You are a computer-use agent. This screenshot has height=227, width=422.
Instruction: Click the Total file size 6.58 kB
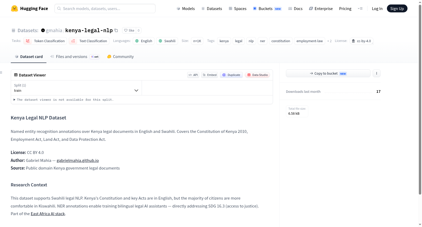pyautogui.click(x=297, y=111)
